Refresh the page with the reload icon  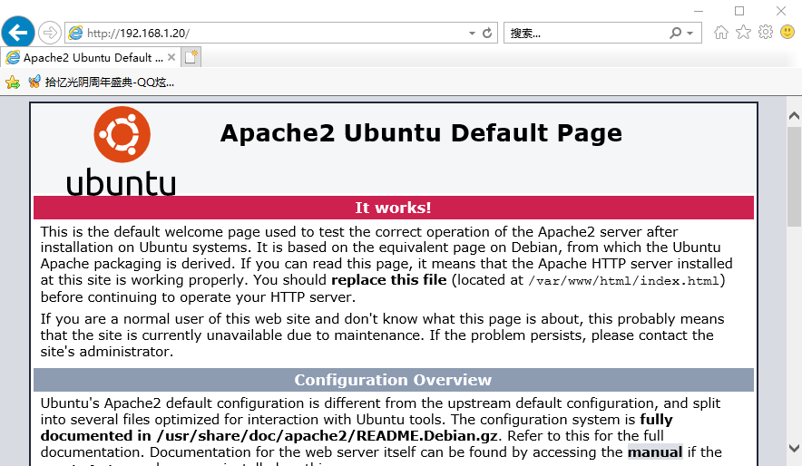tap(487, 34)
